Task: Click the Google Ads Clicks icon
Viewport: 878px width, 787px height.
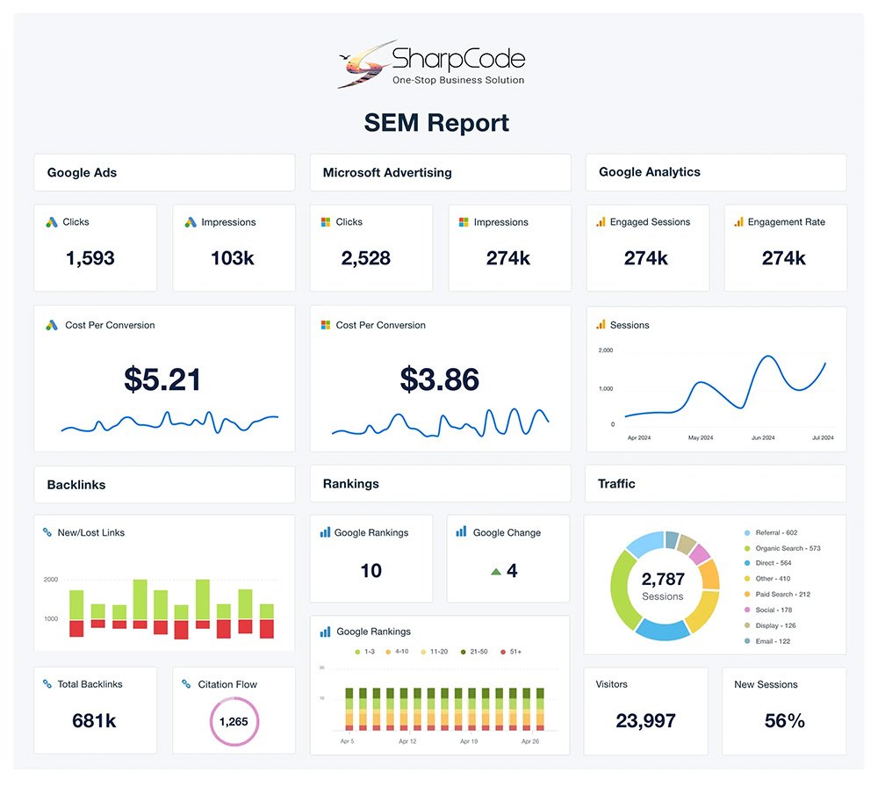Action: click(x=52, y=222)
